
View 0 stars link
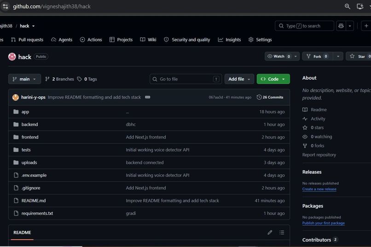pyautogui.click(x=313, y=127)
